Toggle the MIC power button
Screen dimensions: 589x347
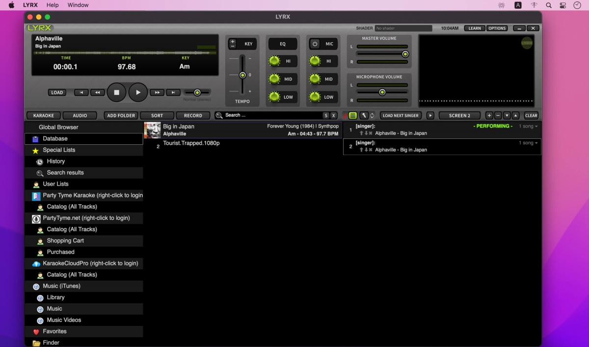tap(315, 44)
